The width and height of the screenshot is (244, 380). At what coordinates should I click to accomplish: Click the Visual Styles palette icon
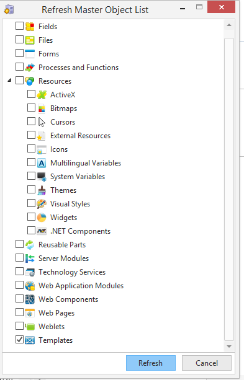[x=42, y=204]
